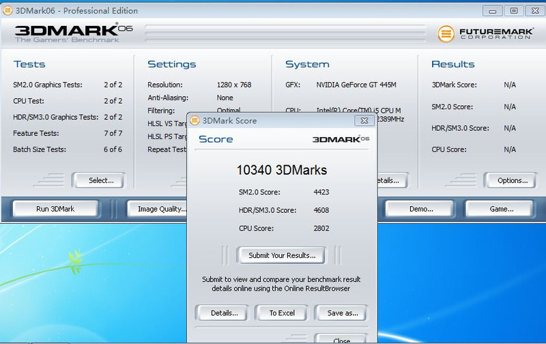Click the 10340 3DMarks score text
Image resolution: width=546 pixels, height=344 pixels.
[282, 170]
